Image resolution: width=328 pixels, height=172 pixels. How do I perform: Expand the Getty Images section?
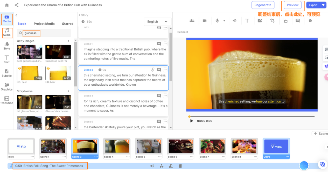[68, 41]
